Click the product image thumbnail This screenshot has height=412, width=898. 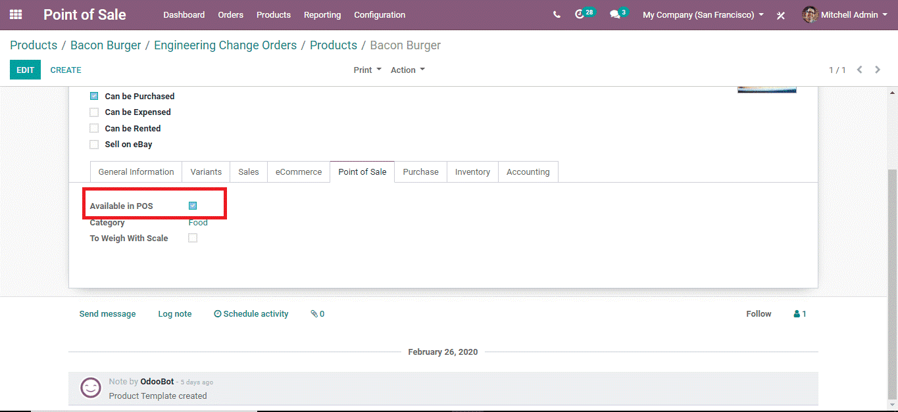tap(766, 89)
